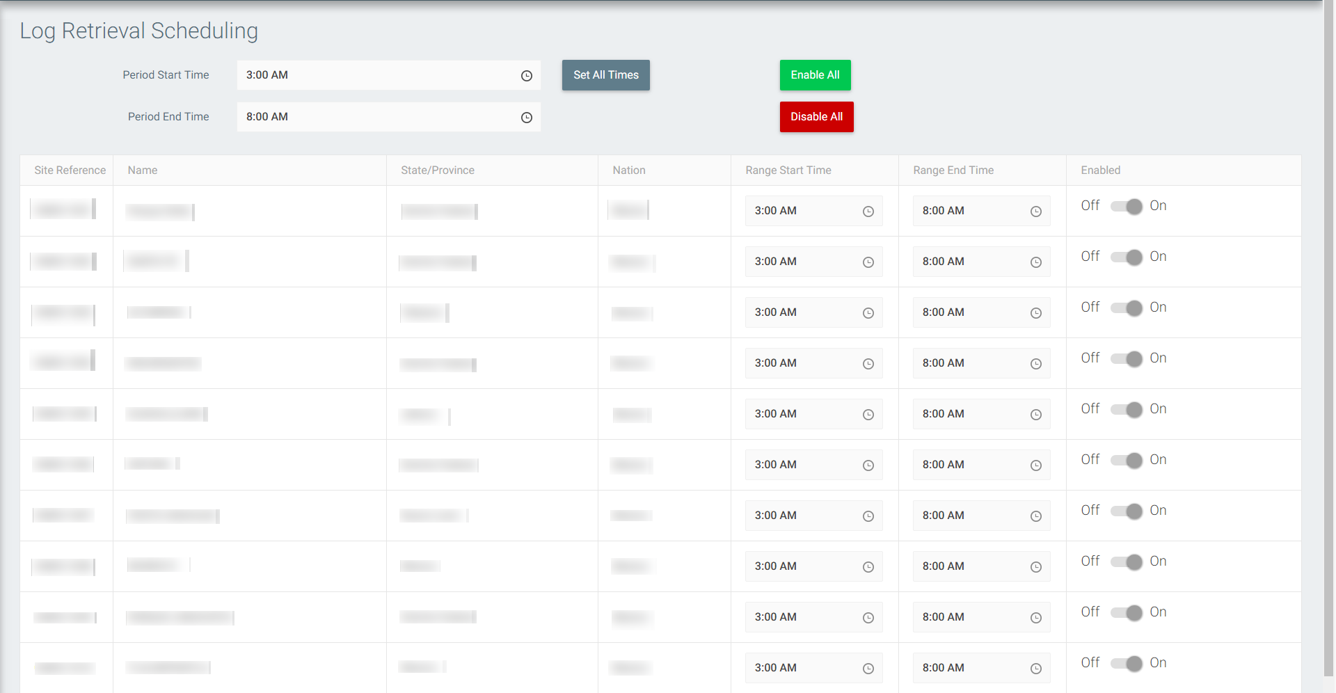Viewport: 1336px width, 693px height.
Task: Click fifth row Range End Time clock icon
Action: click(x=1035, y=415)
